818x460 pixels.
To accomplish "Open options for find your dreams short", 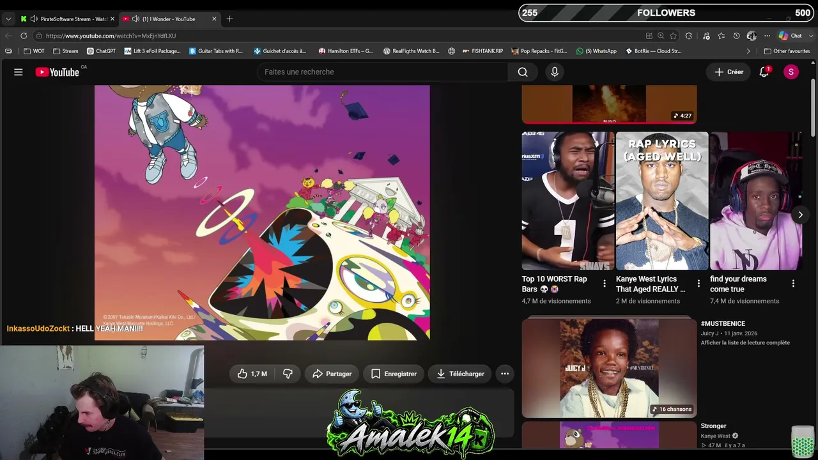I will tap(793, 283).
